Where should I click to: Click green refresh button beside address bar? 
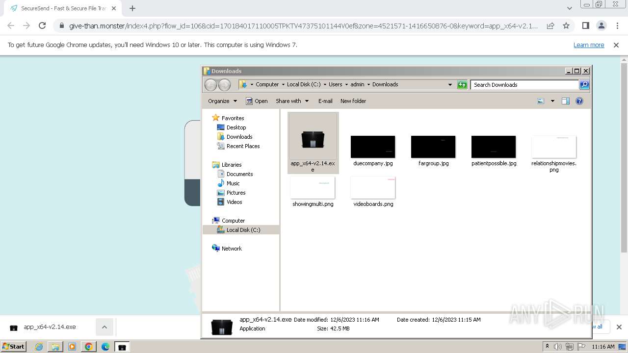462,85
